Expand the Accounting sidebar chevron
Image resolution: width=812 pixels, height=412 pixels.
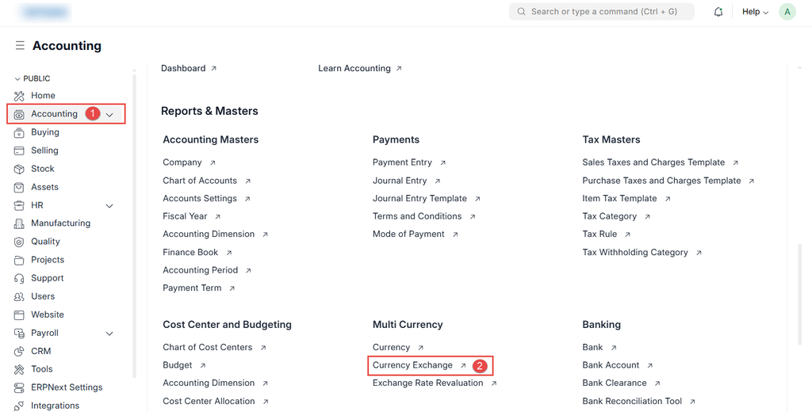click(109, 115)
